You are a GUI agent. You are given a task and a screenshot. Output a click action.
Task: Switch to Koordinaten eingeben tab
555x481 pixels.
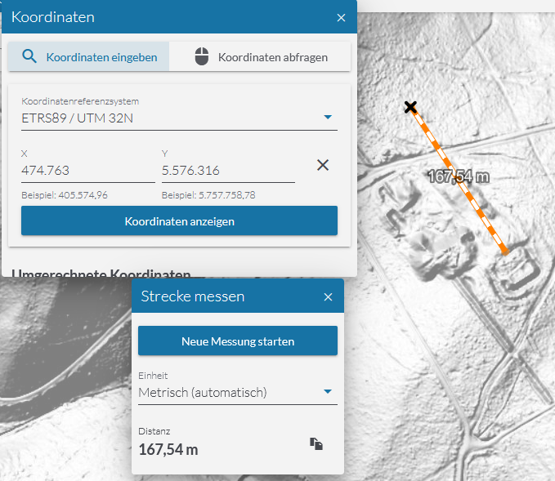88,57
